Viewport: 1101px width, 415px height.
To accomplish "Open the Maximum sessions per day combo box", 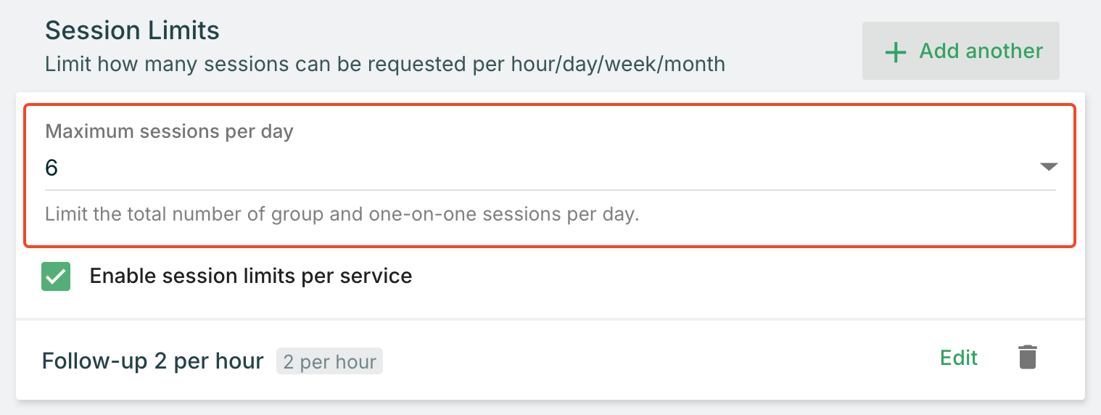I will click(x=508, y=168).
